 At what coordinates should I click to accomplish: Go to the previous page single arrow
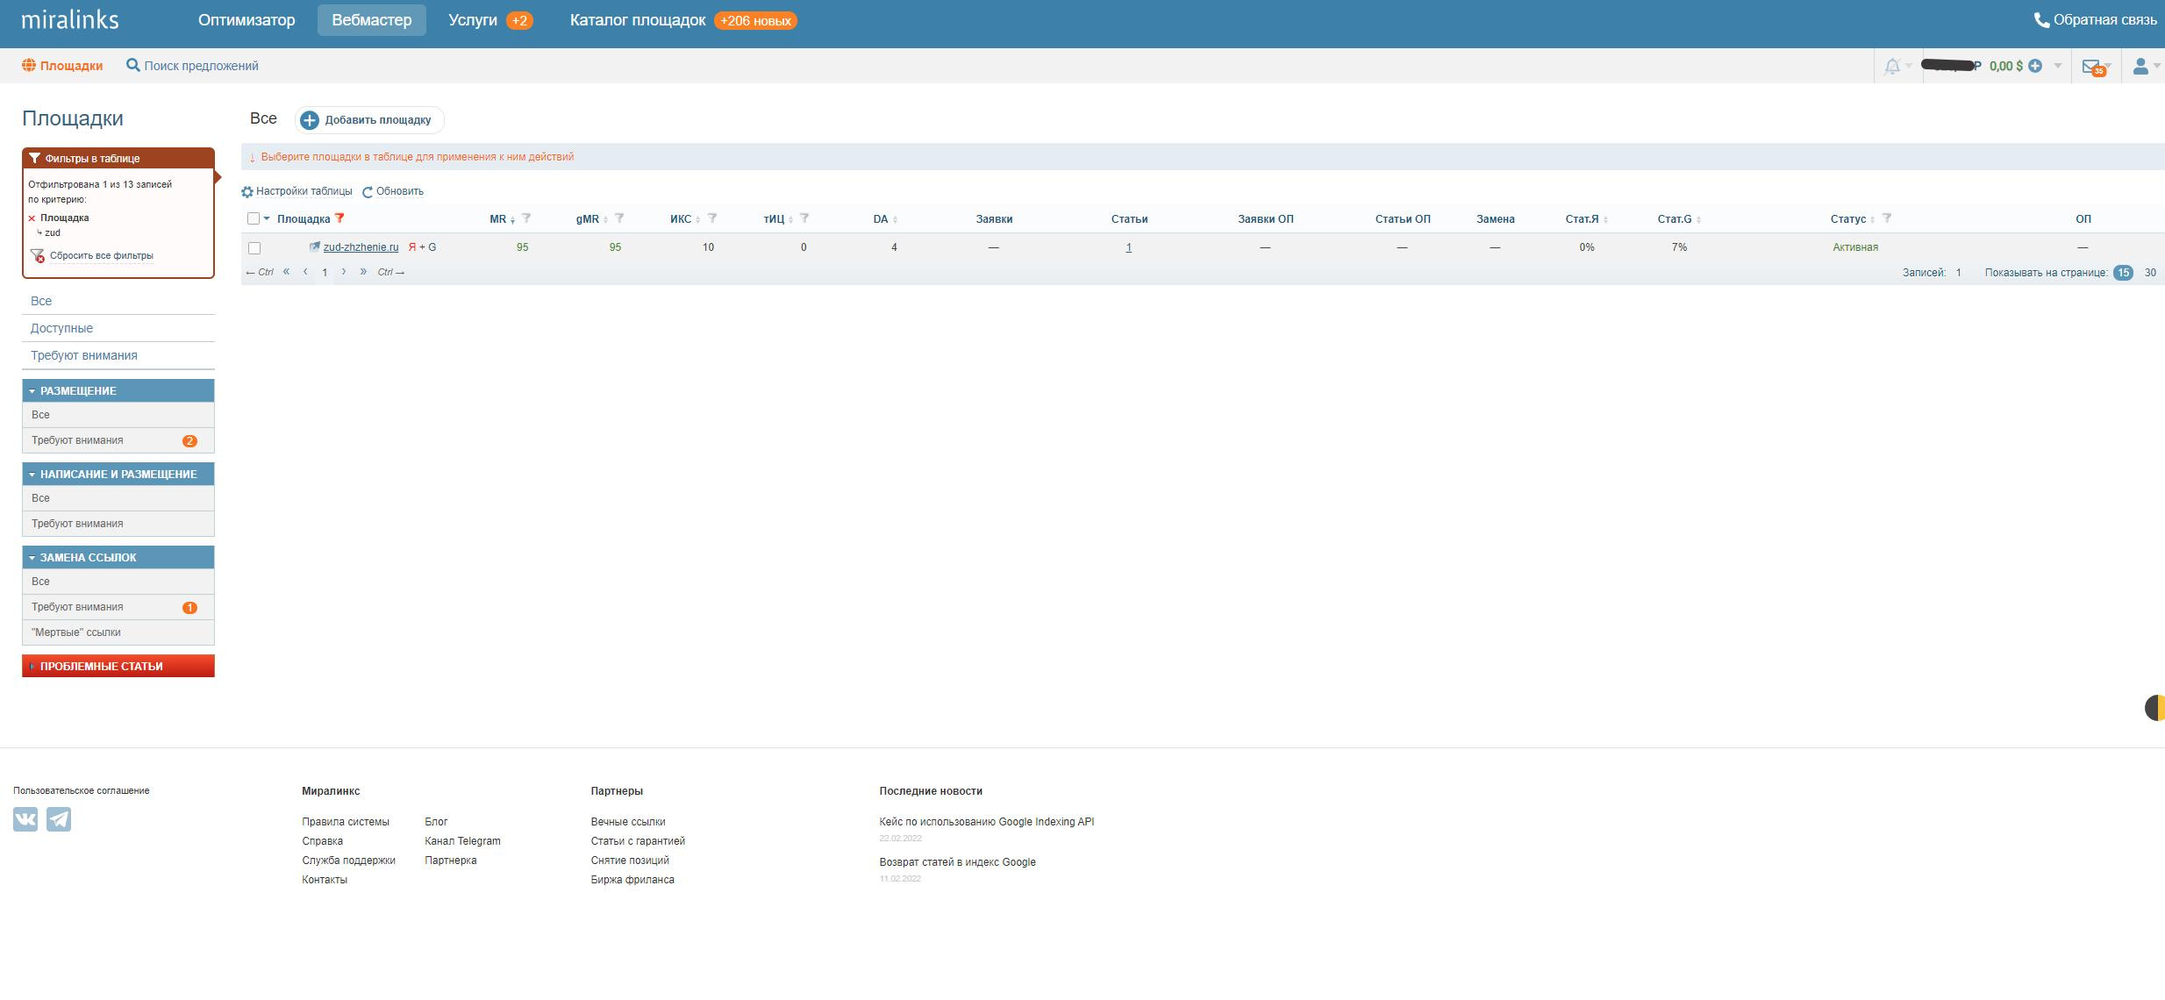[x=305, y=272]
